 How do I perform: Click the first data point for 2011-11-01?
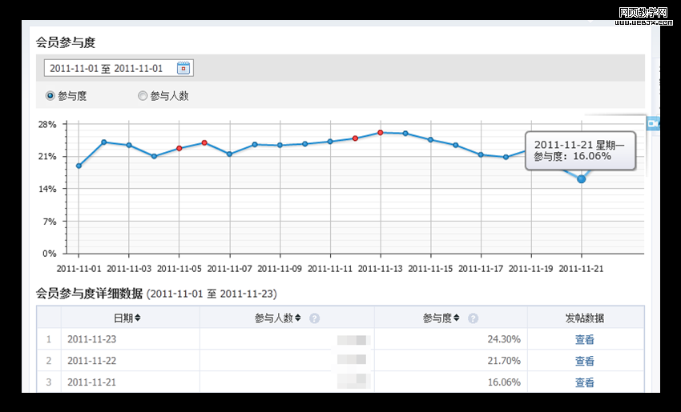(79, 166)
